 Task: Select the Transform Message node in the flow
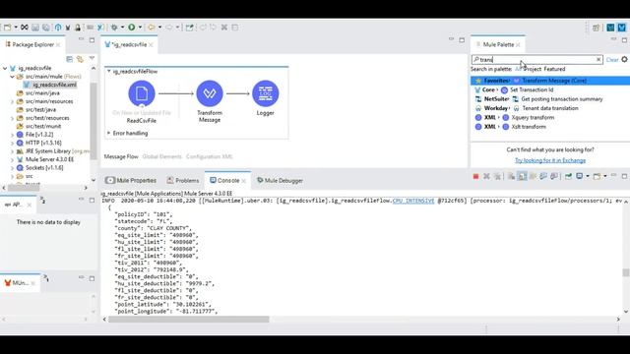[x=210, y=93]
